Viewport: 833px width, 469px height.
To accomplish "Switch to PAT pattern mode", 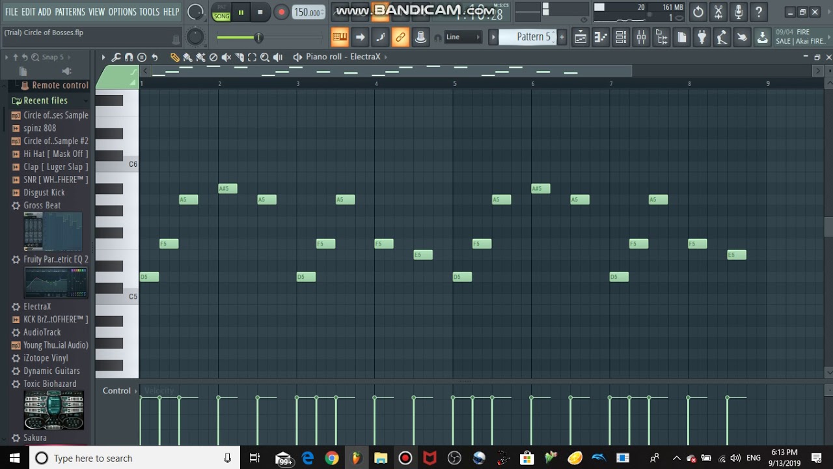I will coord(222,7).
